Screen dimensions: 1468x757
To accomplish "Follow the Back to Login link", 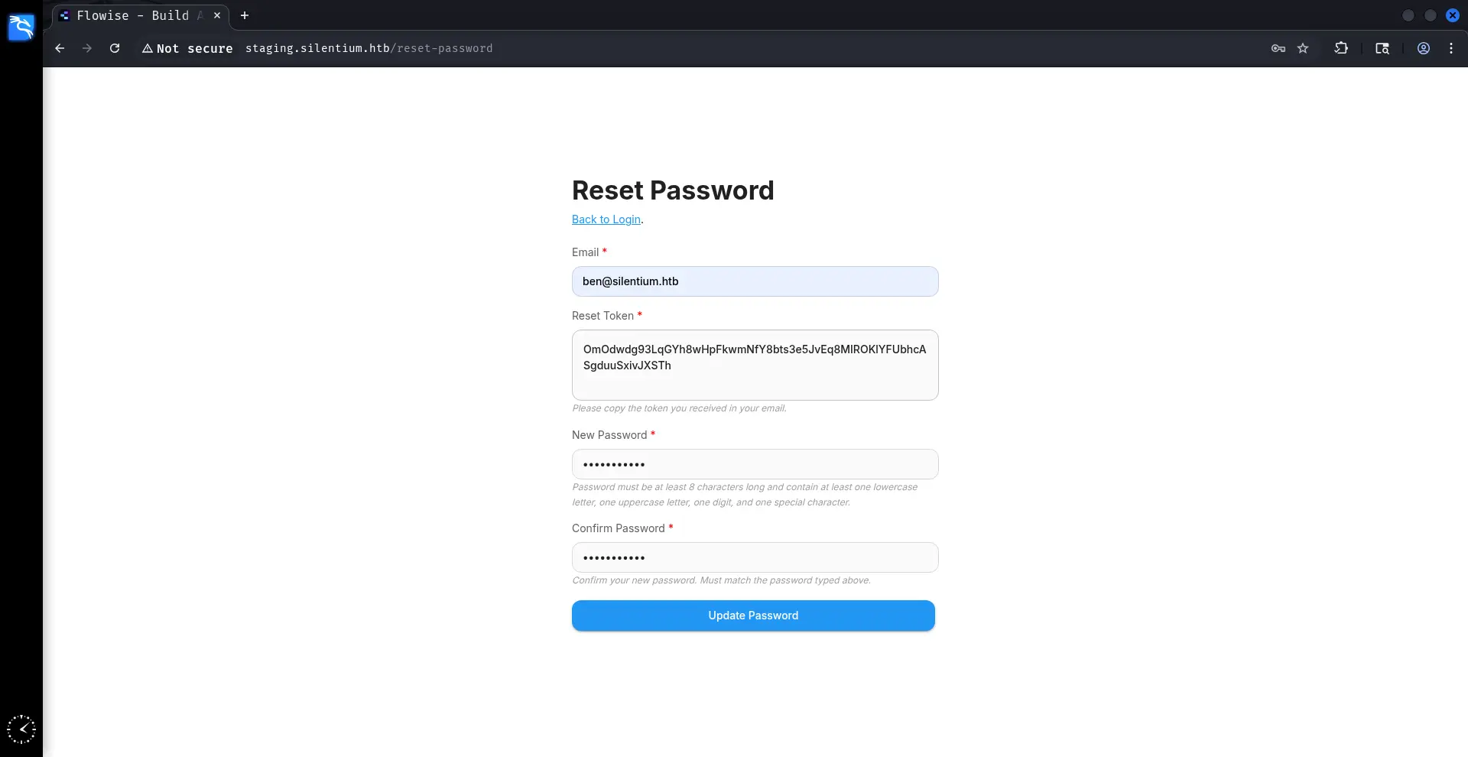I will tap(606, 219).
